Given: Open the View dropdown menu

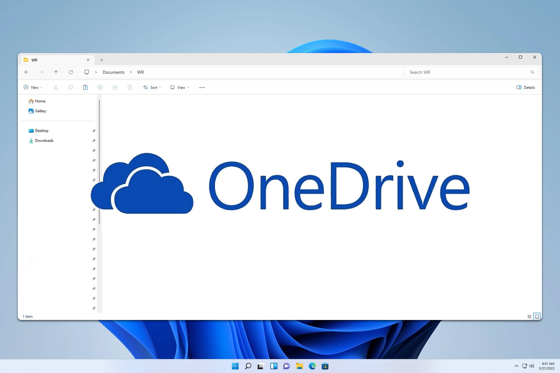Looking at the screenshot, I should coord(180,87).
